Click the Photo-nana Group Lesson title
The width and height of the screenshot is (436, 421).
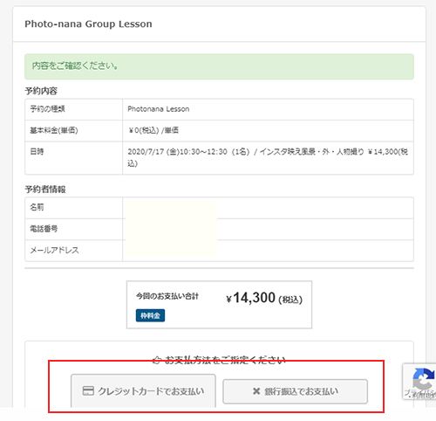88,24
